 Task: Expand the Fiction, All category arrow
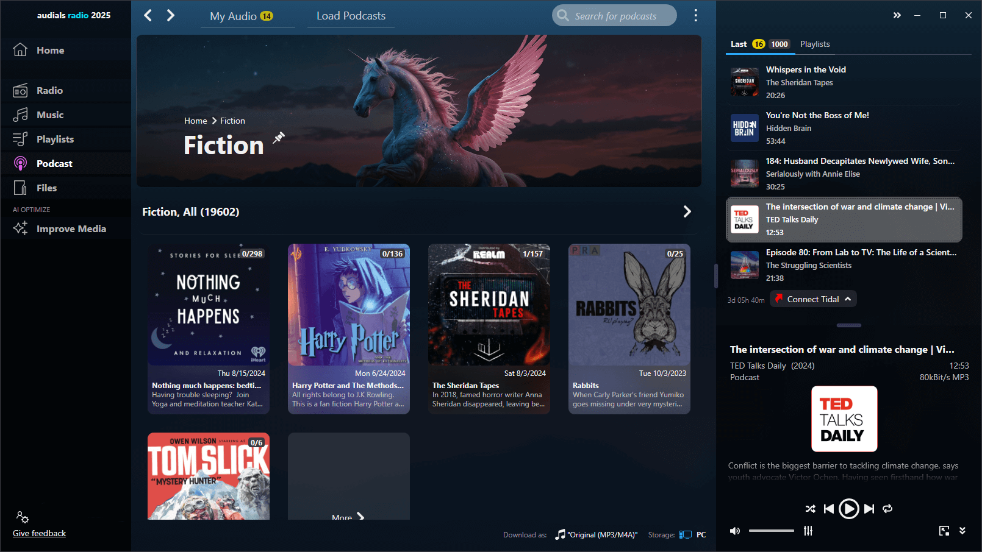(x=687, y=211)
